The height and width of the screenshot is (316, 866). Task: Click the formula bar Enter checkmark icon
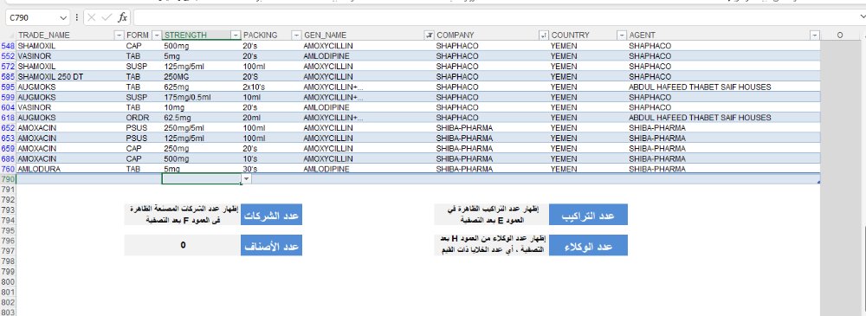tap(107, 17)
